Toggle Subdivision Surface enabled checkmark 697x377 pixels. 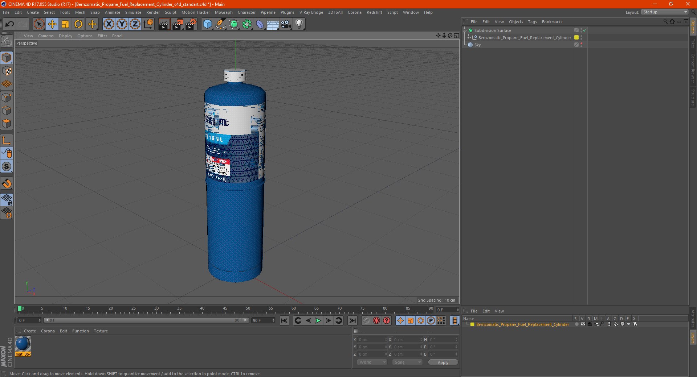tap(584, 30)
